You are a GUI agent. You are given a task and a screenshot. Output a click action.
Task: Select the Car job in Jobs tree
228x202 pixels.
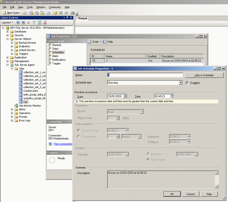tap(25, 102)
